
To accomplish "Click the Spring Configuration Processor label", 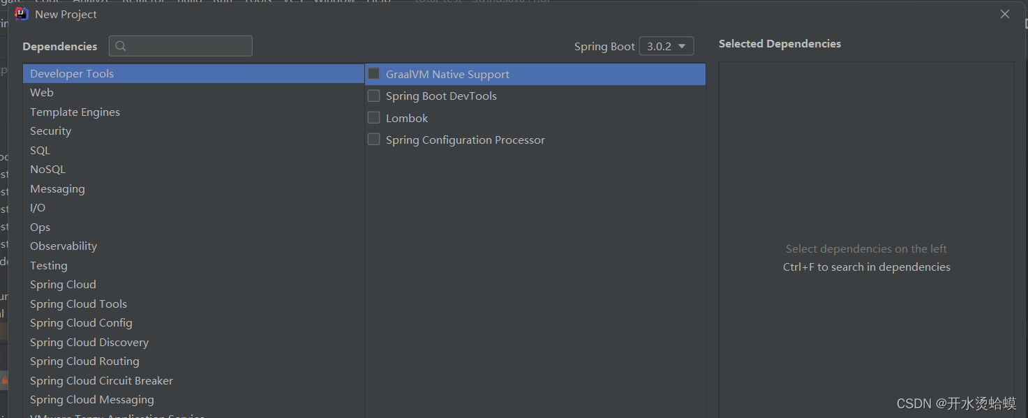I will 465,140.
